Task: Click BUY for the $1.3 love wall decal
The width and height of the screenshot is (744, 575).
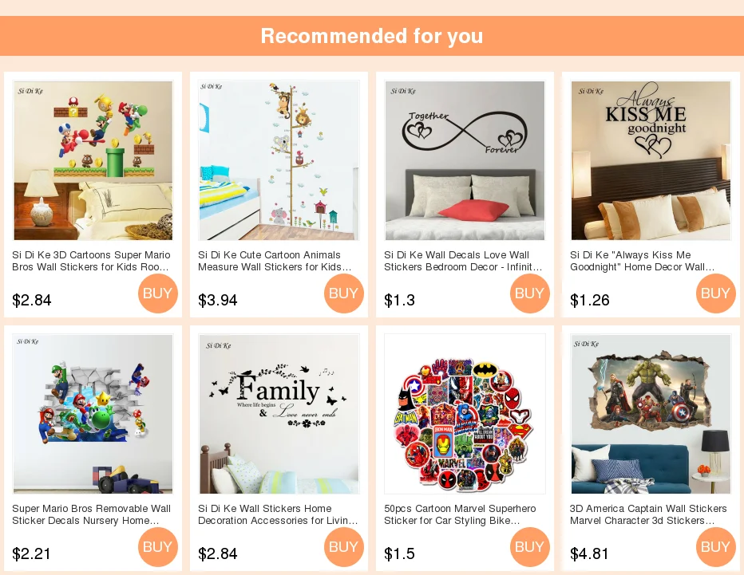Action: click(x=529, y=293)
